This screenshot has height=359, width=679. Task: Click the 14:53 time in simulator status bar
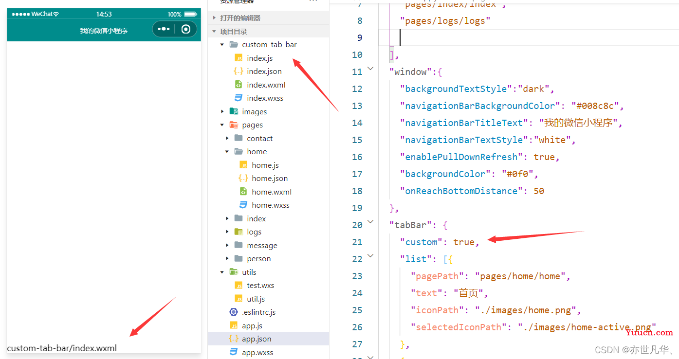pos(104,14)
